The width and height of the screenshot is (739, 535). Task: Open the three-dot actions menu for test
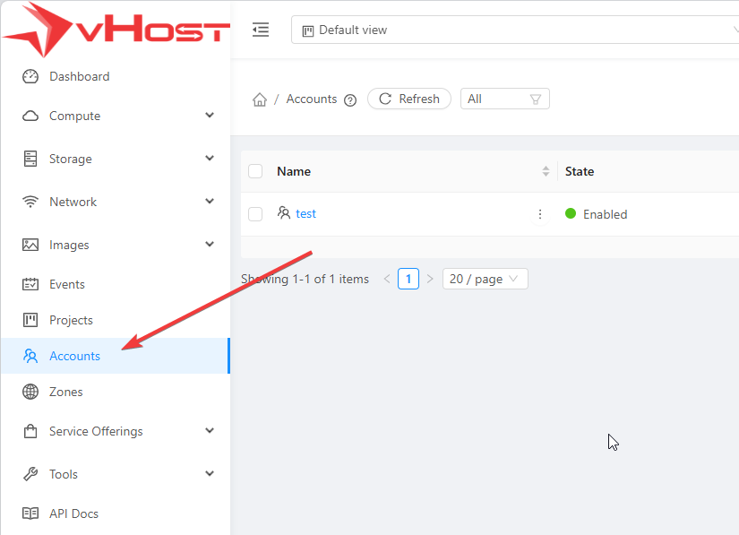coord(540,214)
